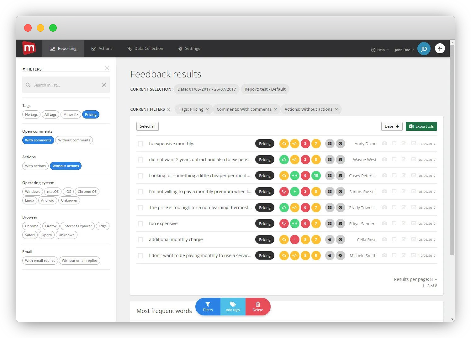Click the Export .xls button
Viewport: 471px width, 338px height.
pyautogui.click(x=421, y=126)
